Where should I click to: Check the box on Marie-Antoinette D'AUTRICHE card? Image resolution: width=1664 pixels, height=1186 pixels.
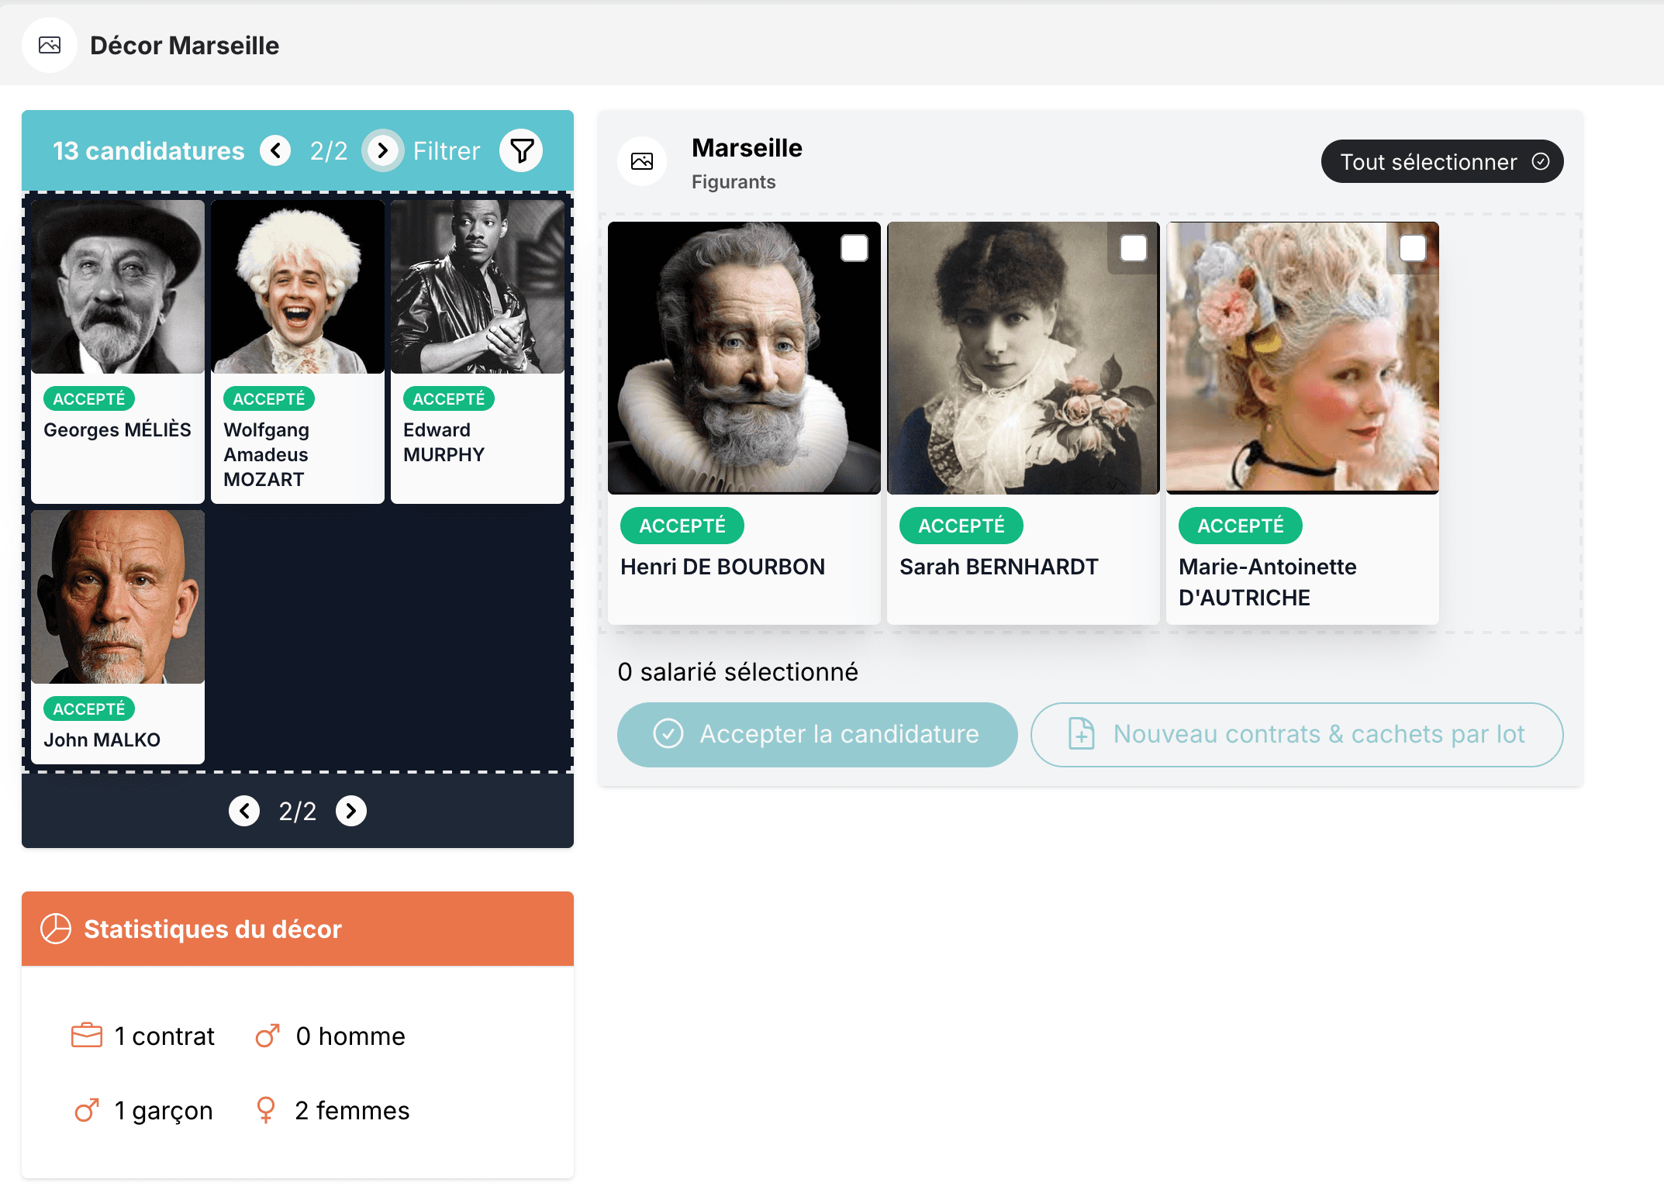(x=1413, y=248)
